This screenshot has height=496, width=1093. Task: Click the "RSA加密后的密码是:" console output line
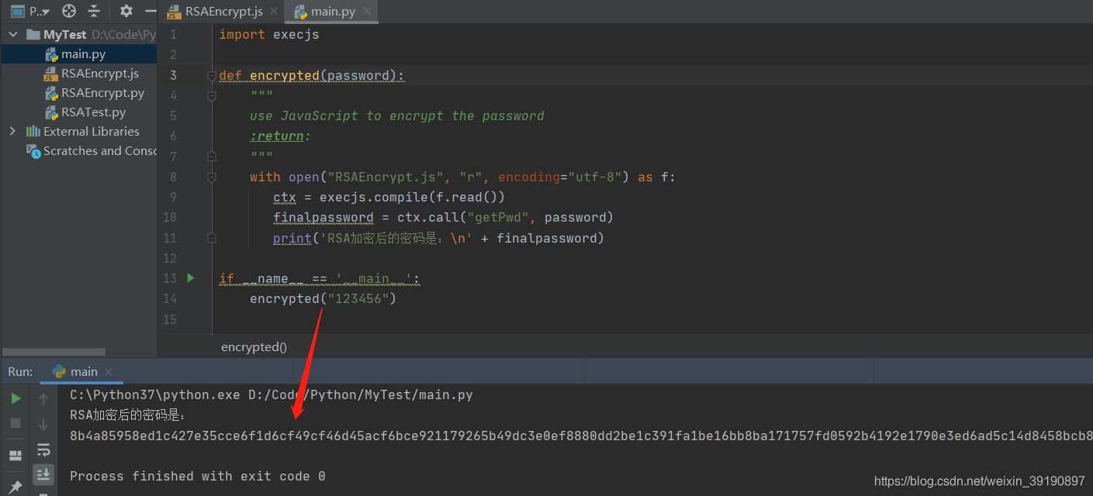point(128,415)
